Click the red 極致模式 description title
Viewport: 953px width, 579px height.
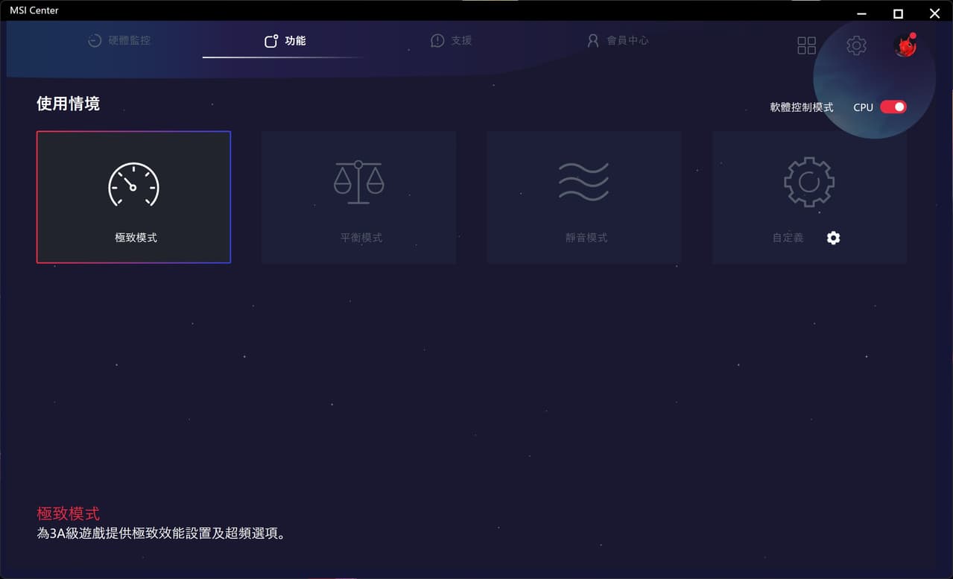click(x=68, y=513)
